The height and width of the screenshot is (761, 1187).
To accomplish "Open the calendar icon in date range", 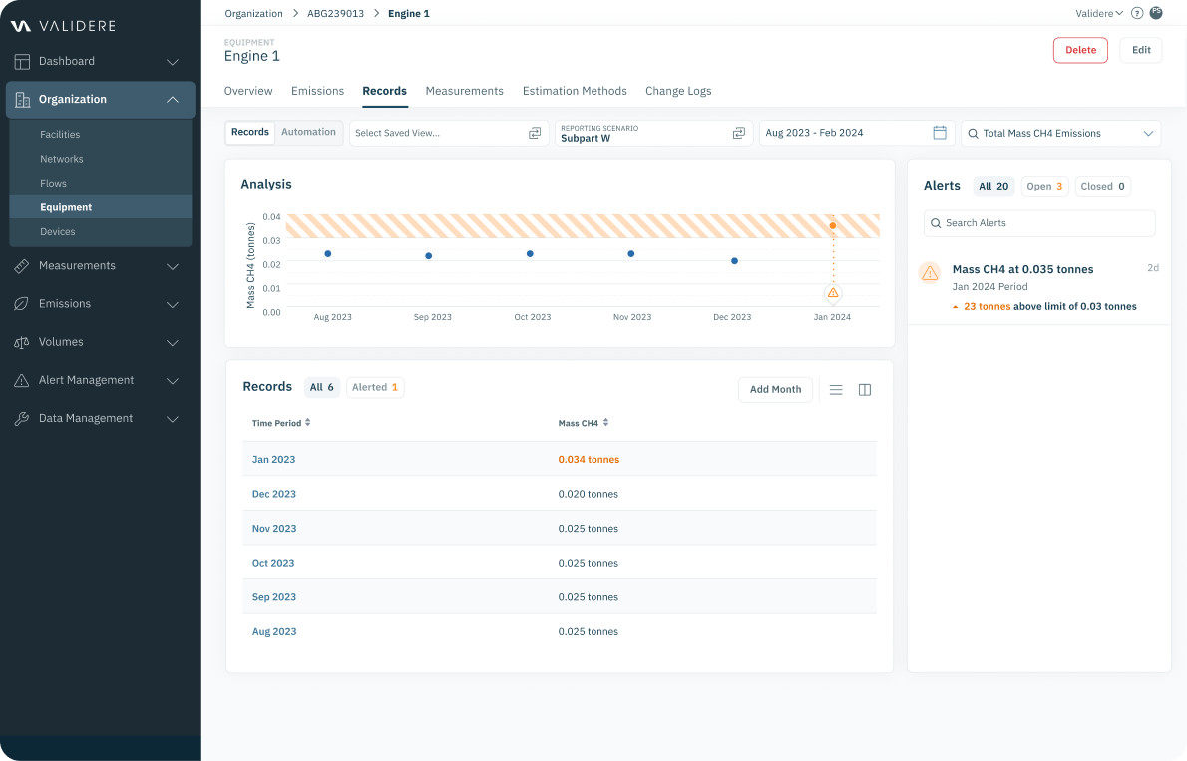I will tap(940, 133).
